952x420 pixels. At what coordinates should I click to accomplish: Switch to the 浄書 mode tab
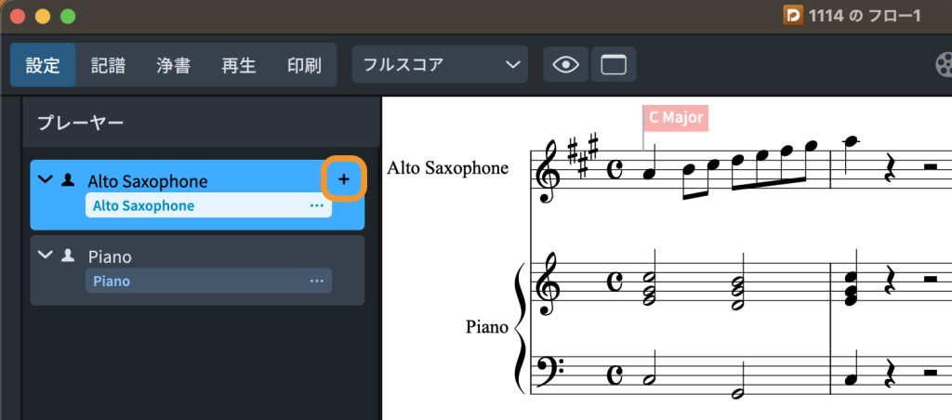tap(173, 65)
